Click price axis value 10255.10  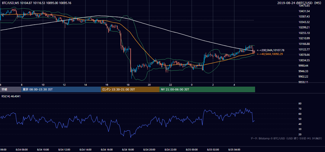pyautogui.click(x=304, y=33)
